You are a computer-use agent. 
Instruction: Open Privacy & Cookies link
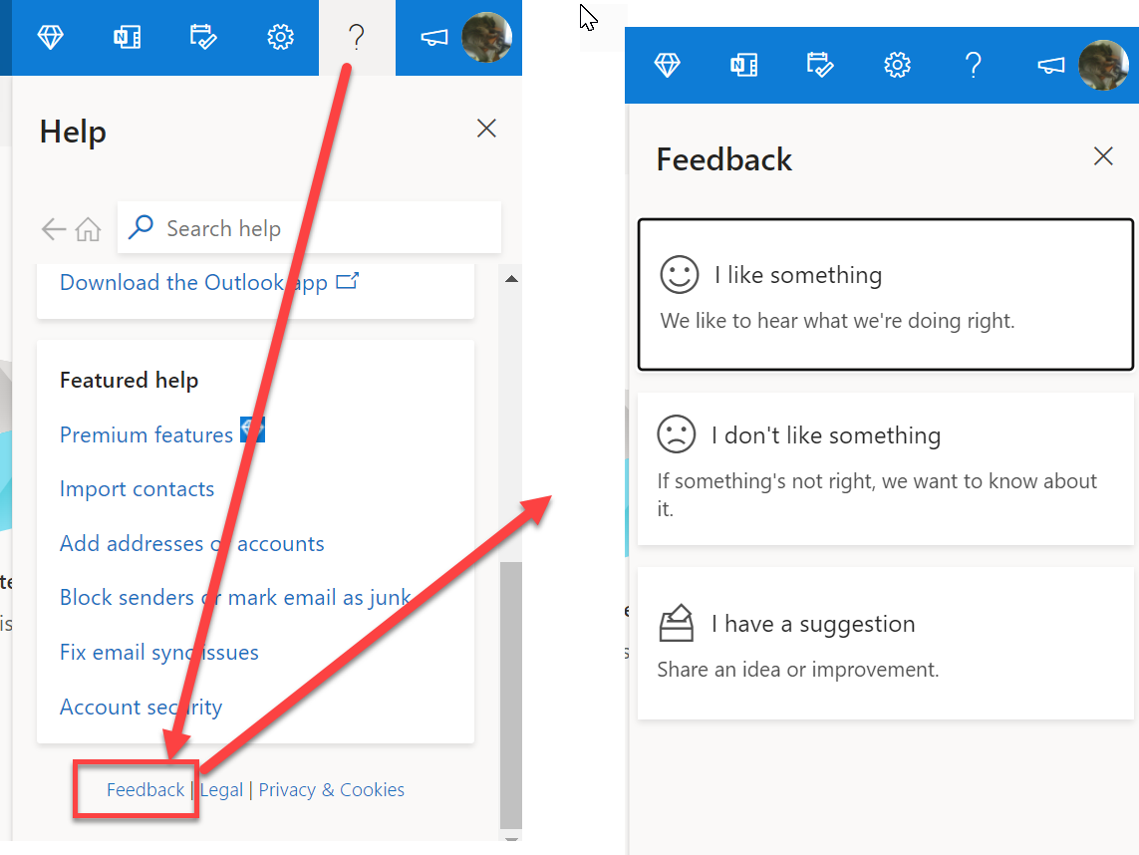pyautogui.click(x=331, y=789)
